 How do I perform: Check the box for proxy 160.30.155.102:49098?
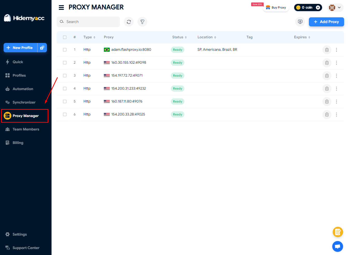65,63
